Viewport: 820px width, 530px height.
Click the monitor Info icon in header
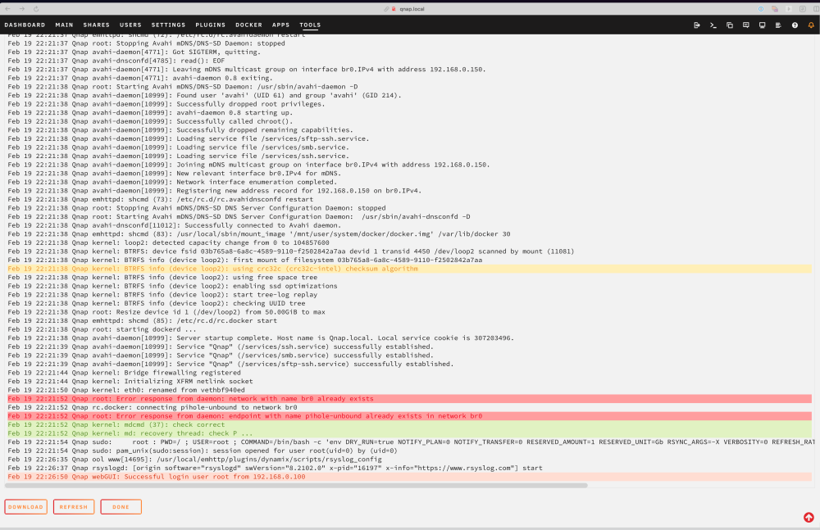(762, 25)
